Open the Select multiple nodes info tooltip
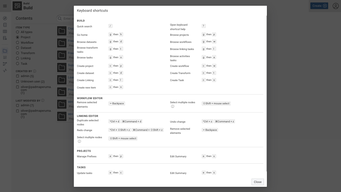 173,106
